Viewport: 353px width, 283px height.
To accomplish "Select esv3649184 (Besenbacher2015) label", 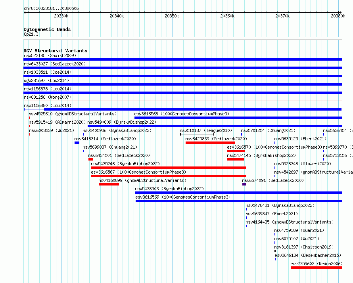I will (308, 255).
